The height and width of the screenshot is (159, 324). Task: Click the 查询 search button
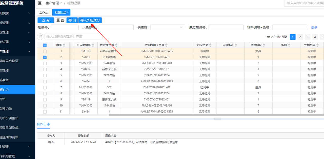(x=46, y=20)
